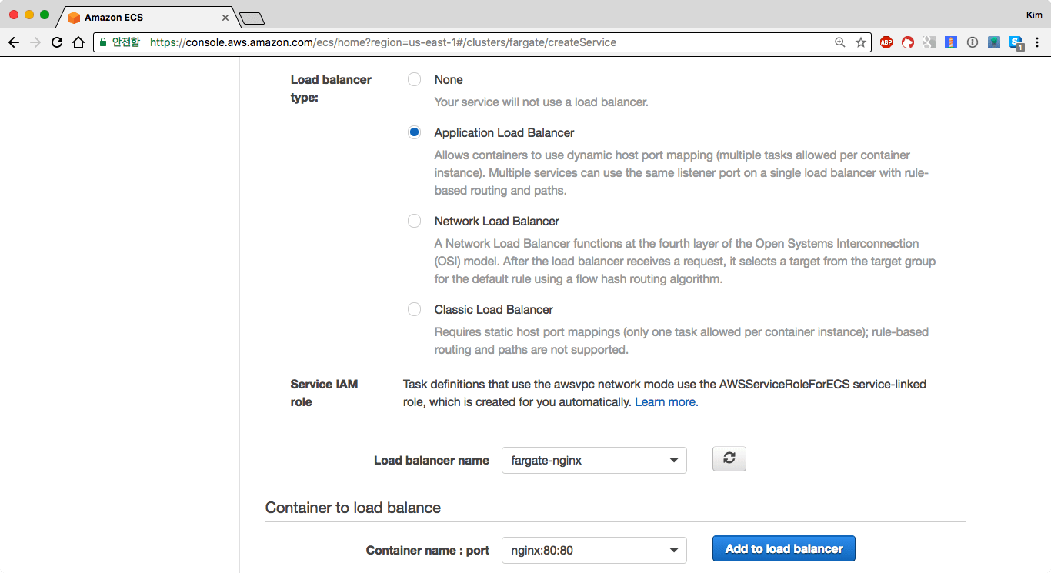
Task: Choose the Network Load Balancer radio button
Action: coord(415,221)
